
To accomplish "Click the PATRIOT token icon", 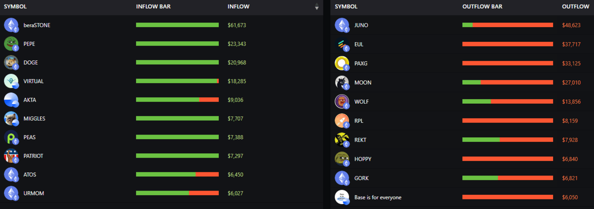I will 11,156.
